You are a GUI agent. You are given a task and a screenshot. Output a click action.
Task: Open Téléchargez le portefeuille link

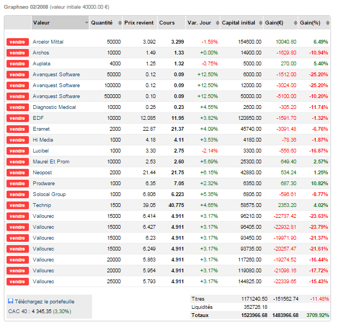(45, 301)
